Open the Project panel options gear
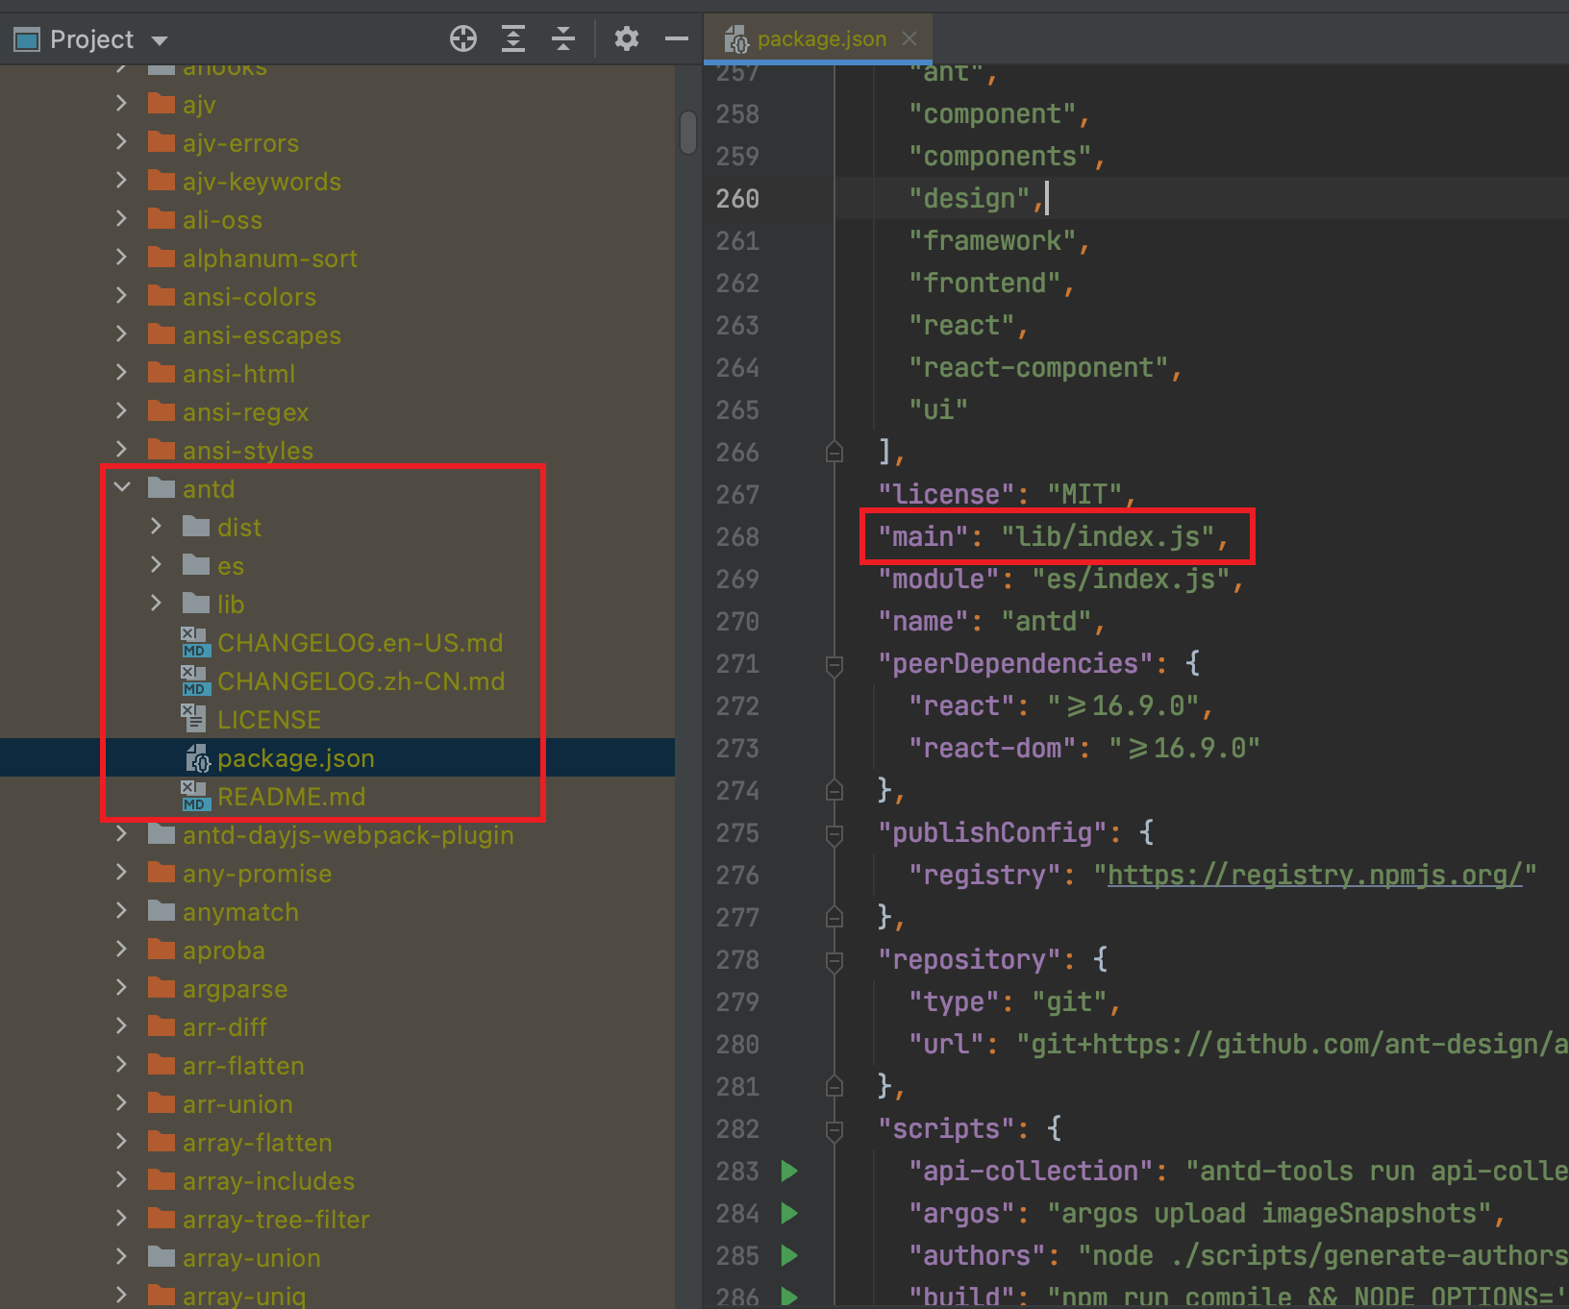 [627, 38]
